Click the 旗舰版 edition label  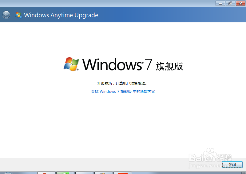coord(169,66)
